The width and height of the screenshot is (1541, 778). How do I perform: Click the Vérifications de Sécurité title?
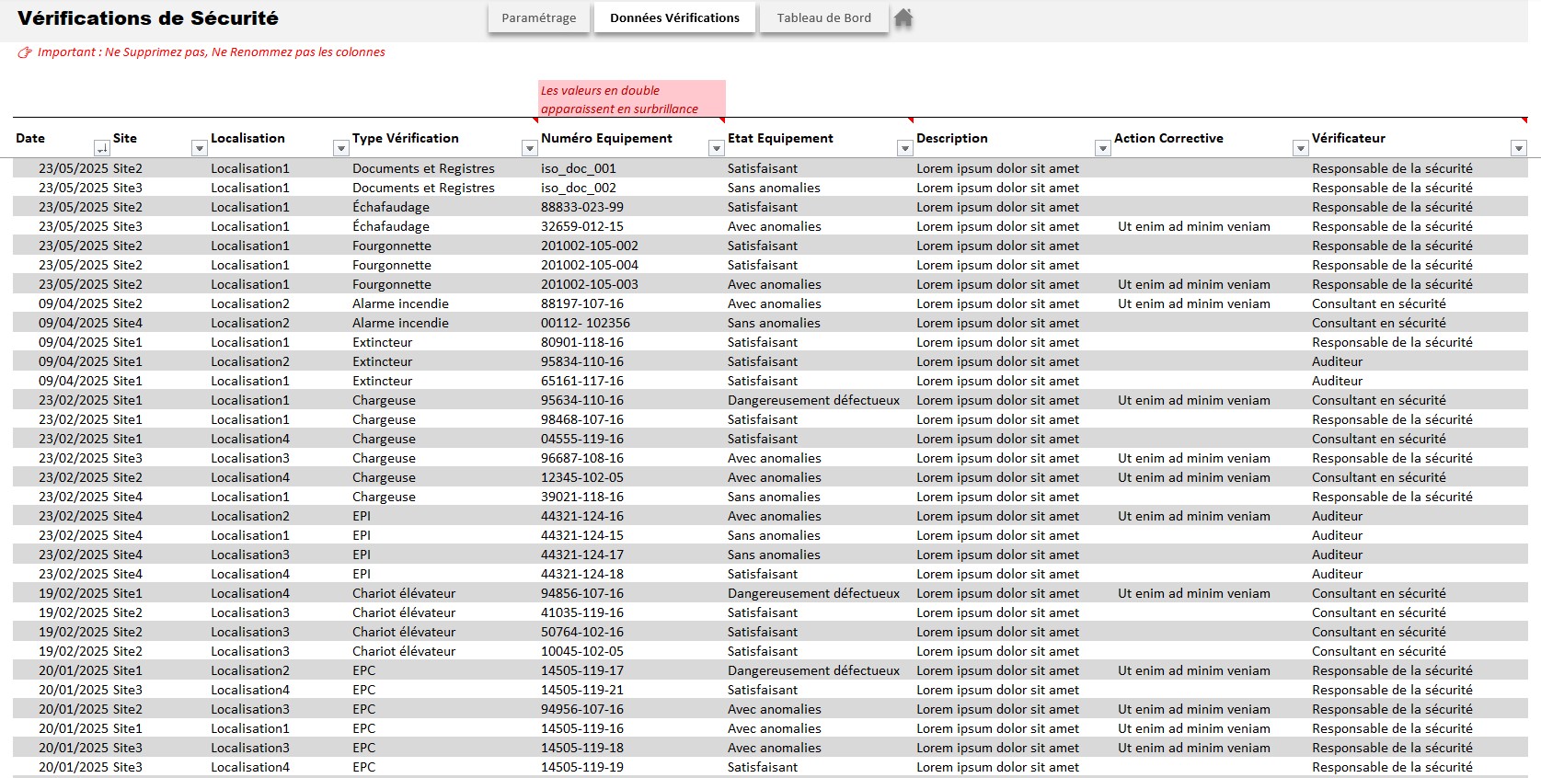pos(148,18)
